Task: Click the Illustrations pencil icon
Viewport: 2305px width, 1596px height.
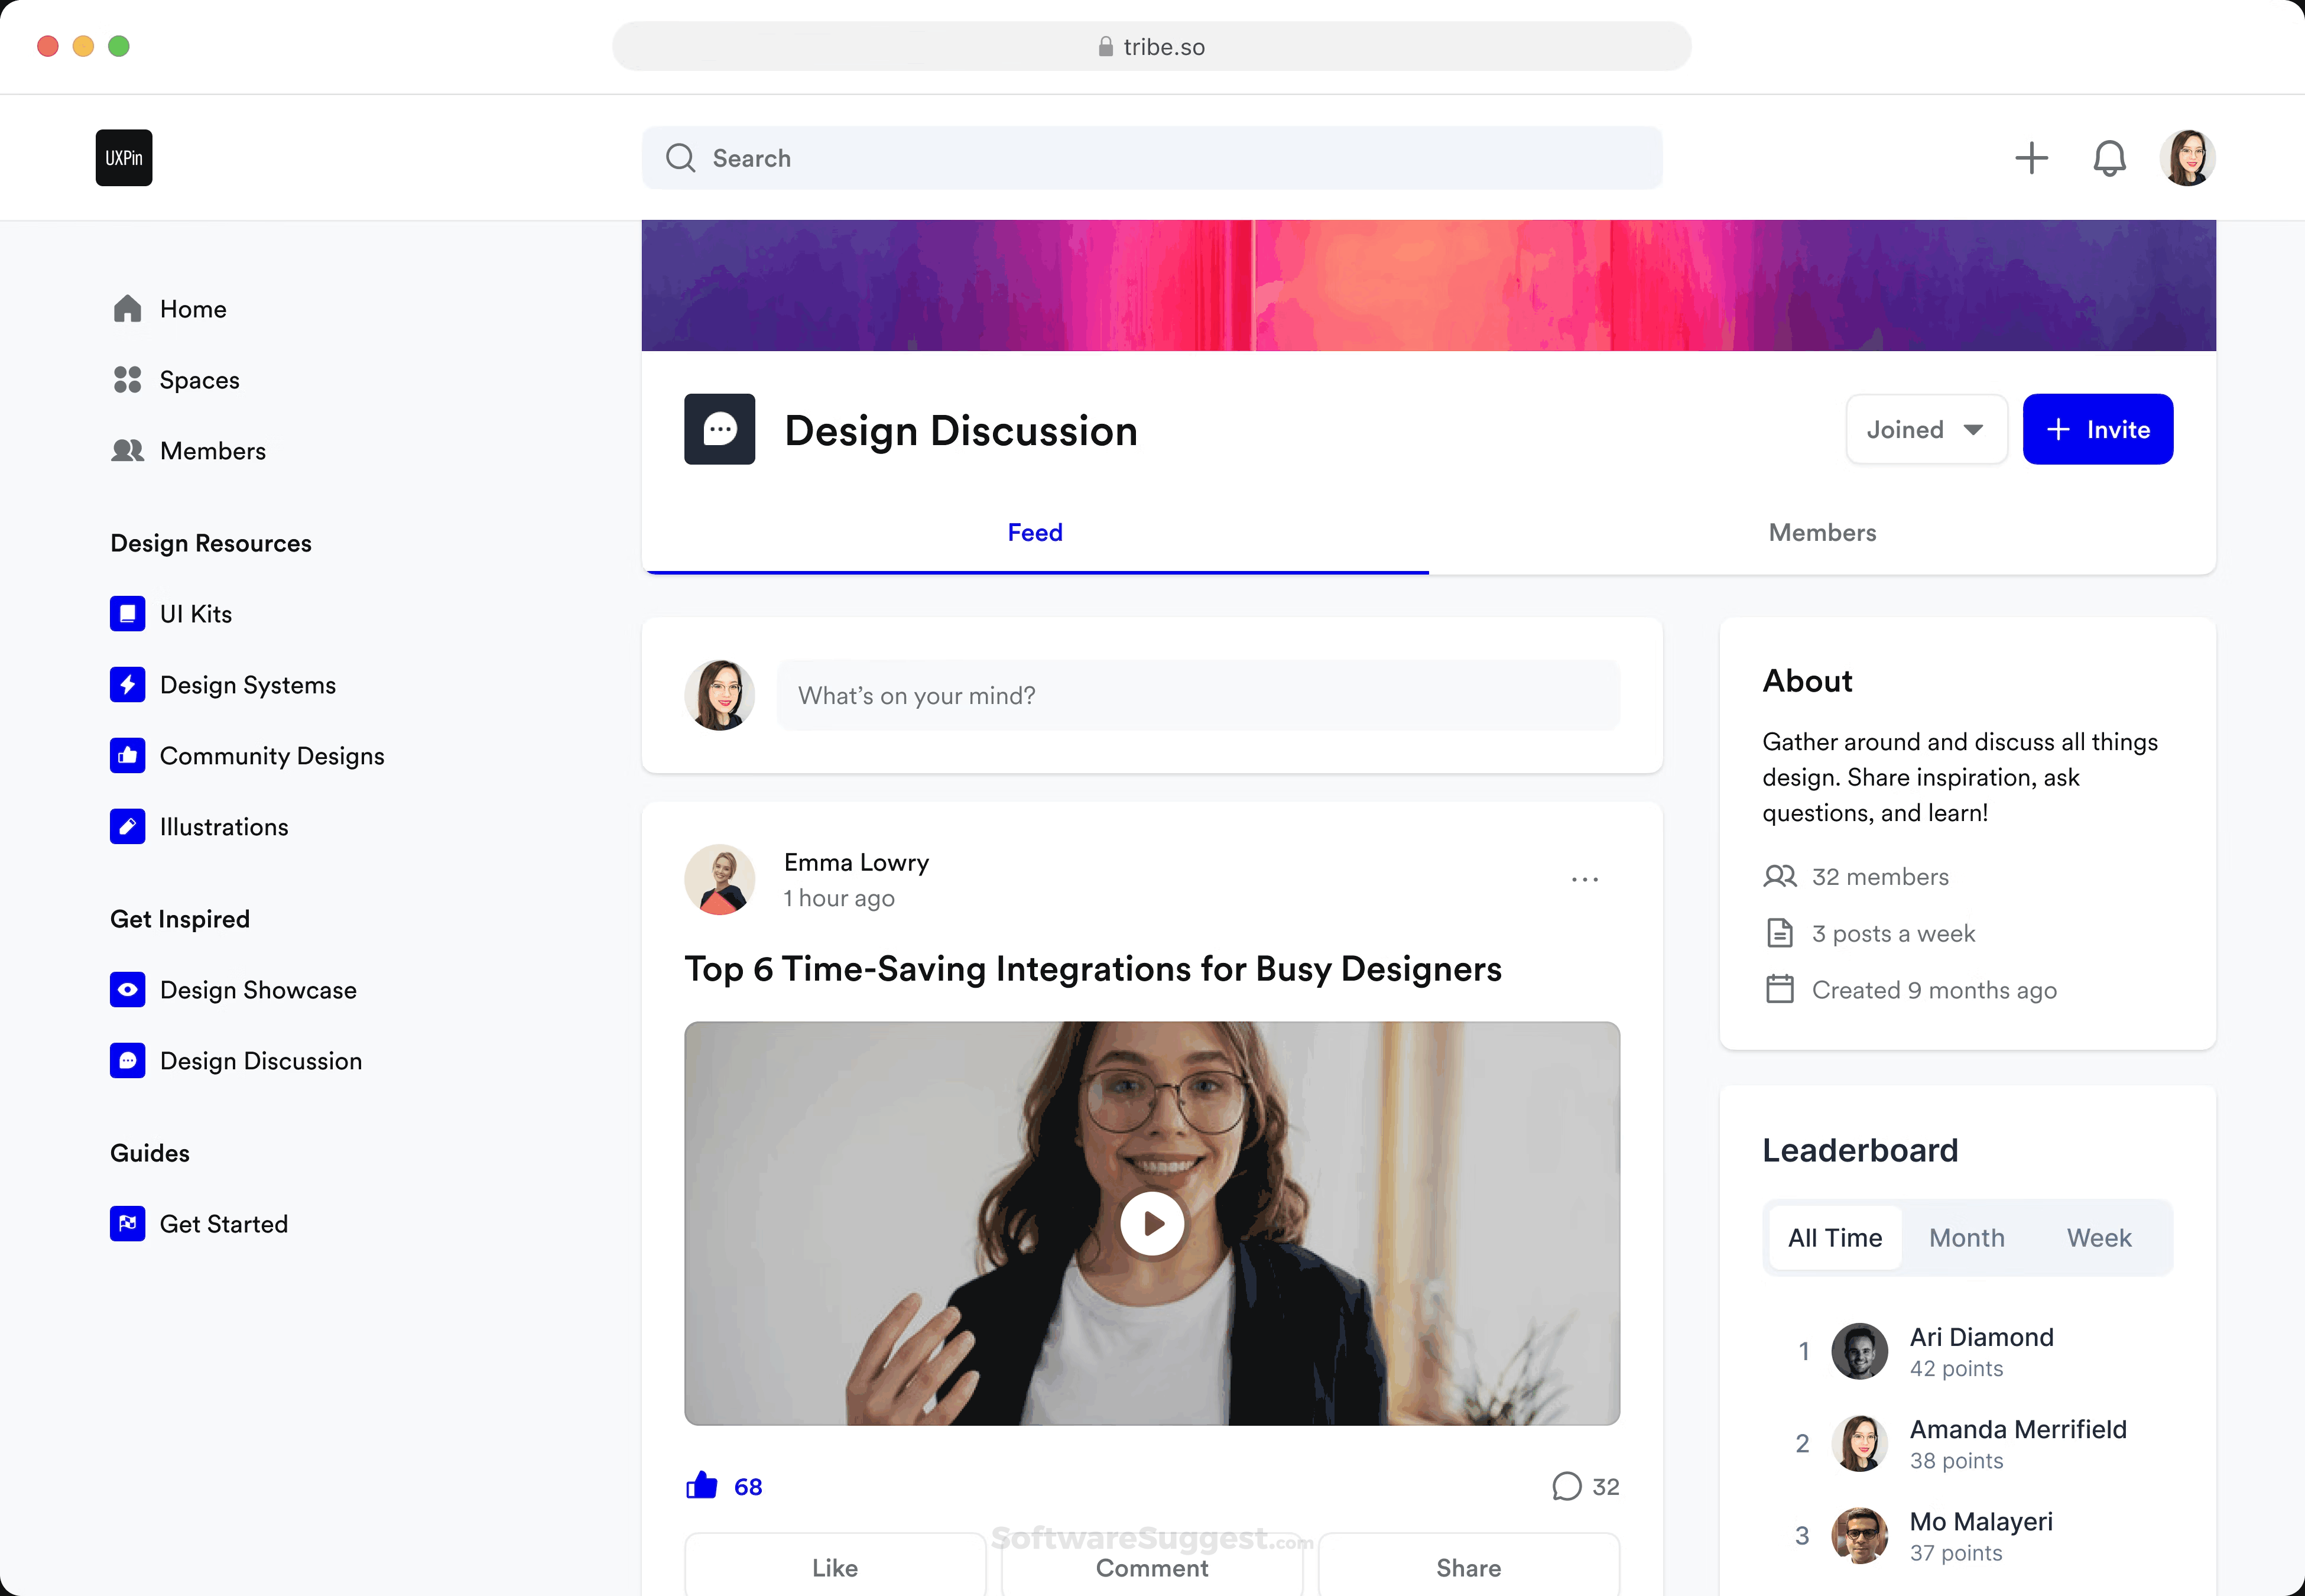Action: 127,827
